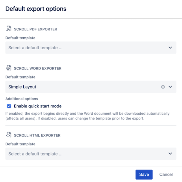
Task: Click the 'Default export options' dialog title
Action: [36, 9]
